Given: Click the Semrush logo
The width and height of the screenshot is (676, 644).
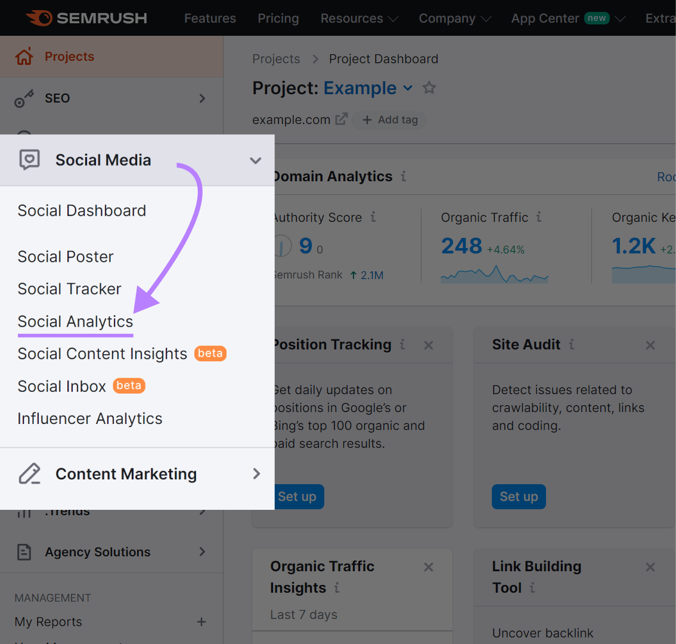Looking at the screenshot, I should pos(86,18).
